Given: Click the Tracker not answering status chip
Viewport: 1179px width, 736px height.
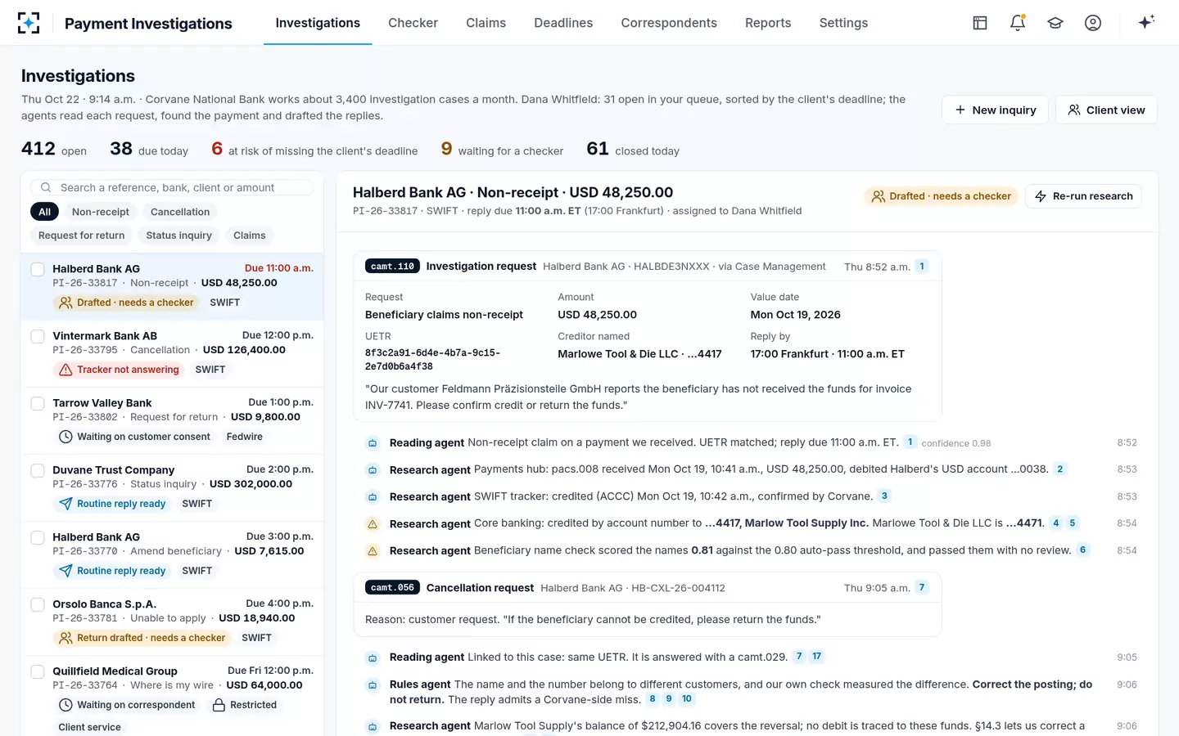Looking at the screenshot, I should click(x=119, y=370).
